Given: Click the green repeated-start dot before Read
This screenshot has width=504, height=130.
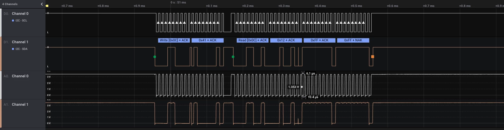Looking at the screenshot, I should tap(233, 57).
